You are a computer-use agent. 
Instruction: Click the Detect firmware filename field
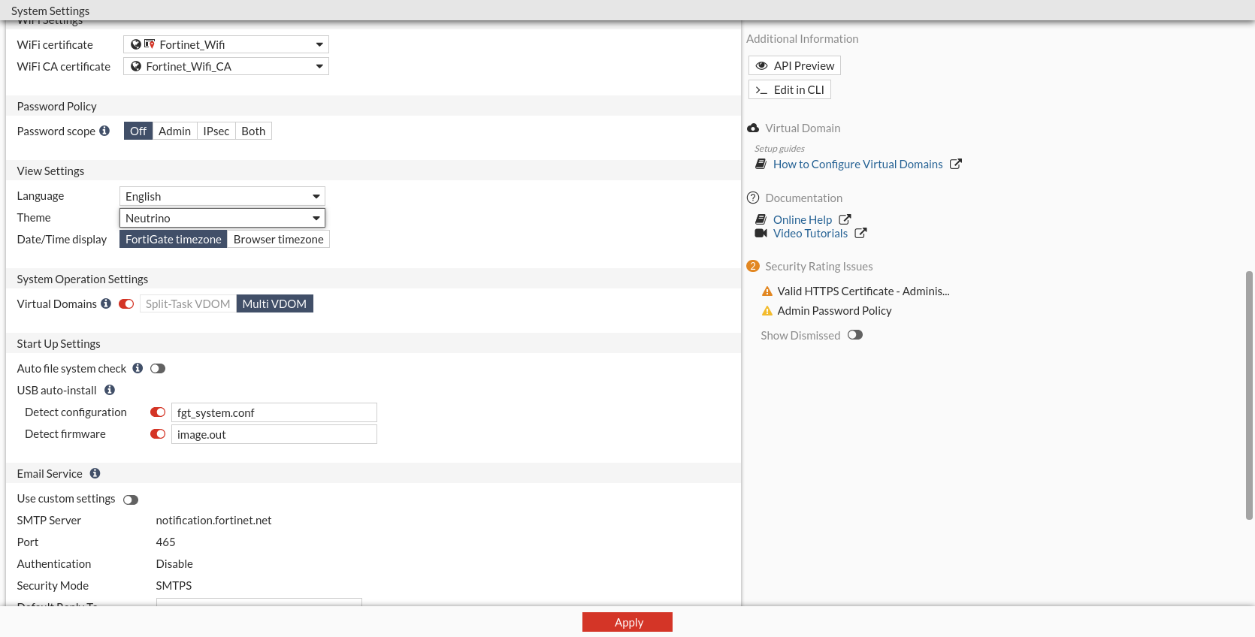pyautogui.click(x=274, y=434)
